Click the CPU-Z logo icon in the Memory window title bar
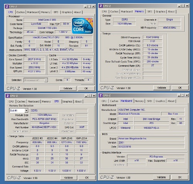This screenshot has height=184, width=193. click(101, 6)
